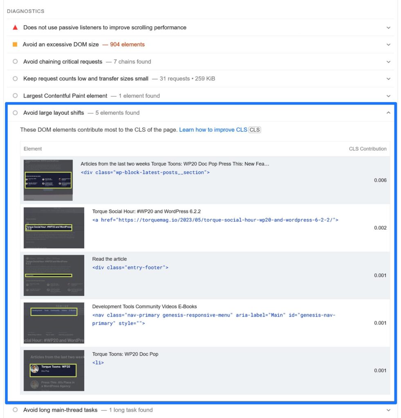Click the orange warning square beside DOM size audit
Image resolution: width=401 pixels, height=418 pixels.
pyautogui.click(x=15, y=44)
